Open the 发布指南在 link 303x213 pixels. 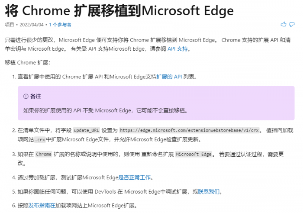(42, 205)
